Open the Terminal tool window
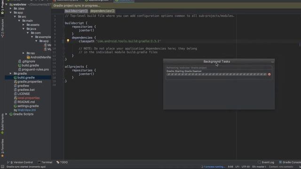The image size is (301, 169). 45,162
